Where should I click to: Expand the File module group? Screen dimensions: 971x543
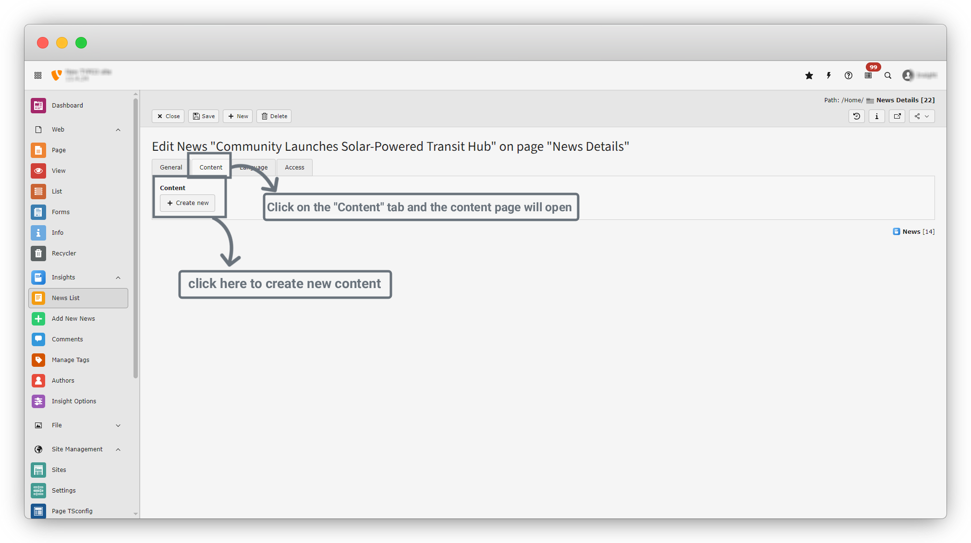click(118, 425)
